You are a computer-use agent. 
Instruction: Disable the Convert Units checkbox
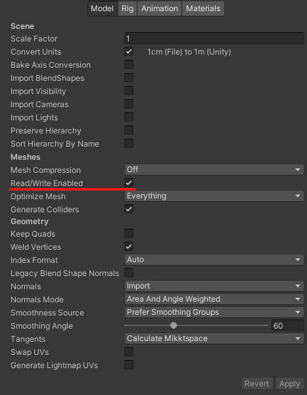click(129, 52)
